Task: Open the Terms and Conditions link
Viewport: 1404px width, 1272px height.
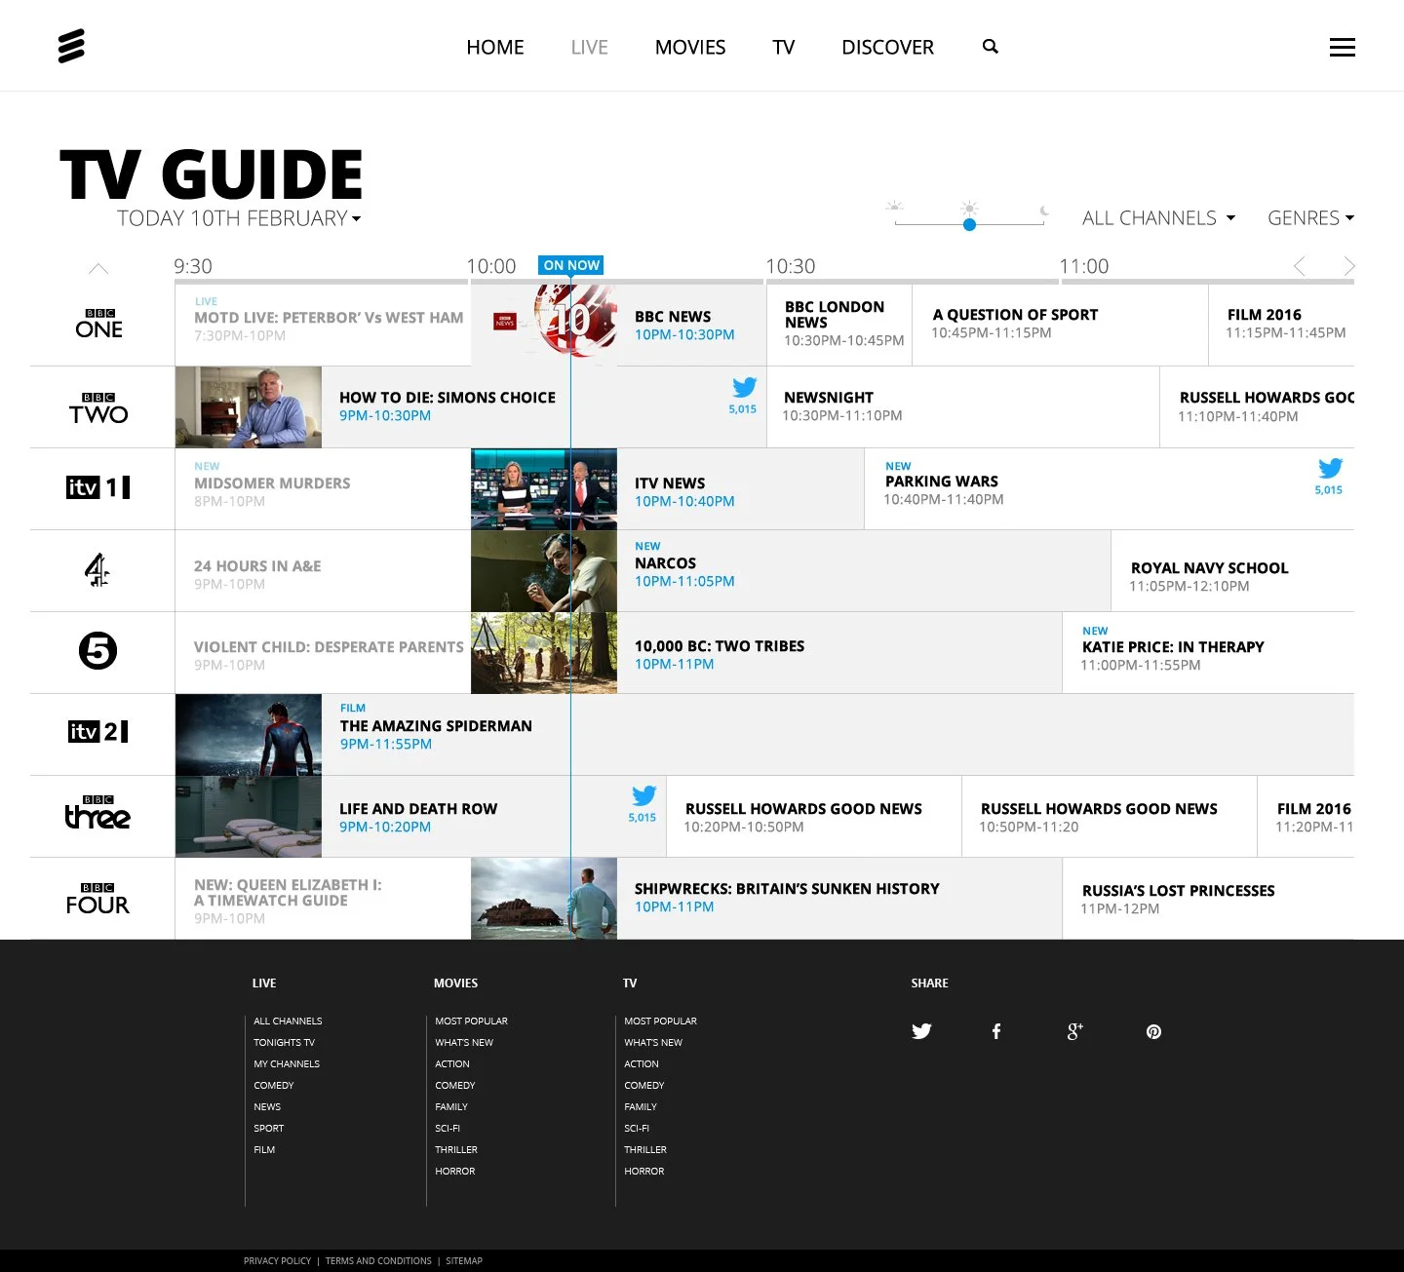Action: point(378,1260)
